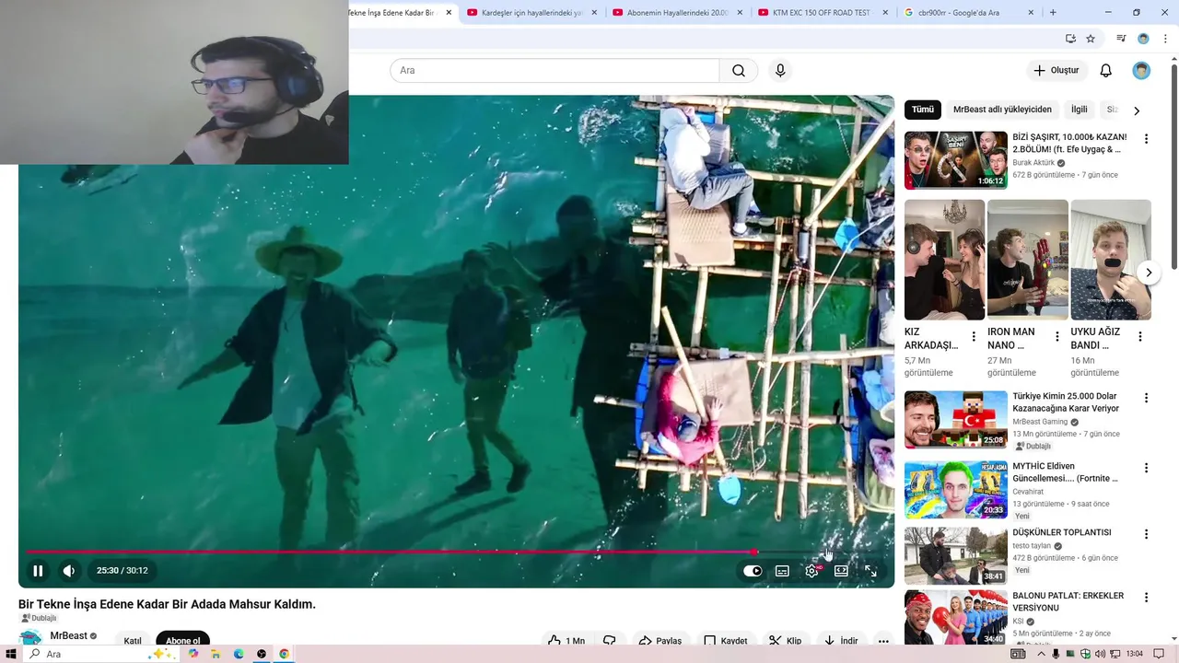Viewport: 1179px width, 663px height.
Task: Open Chrome three-dot menu
Action: pos(1165,39)
